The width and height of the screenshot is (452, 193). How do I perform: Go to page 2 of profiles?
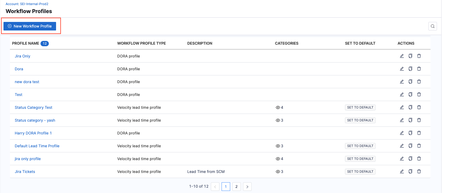[x=236, y=187]
